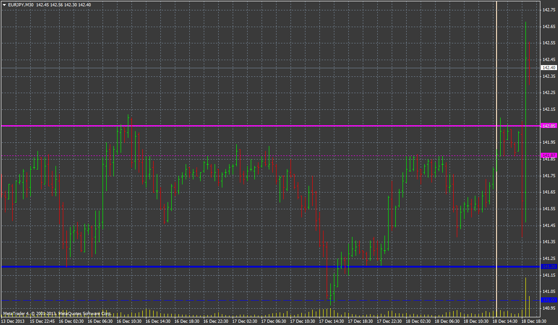Click the blue 141.20 price label
The width and height of the screenshot is (558, 325).
click(x=549, y=267)
